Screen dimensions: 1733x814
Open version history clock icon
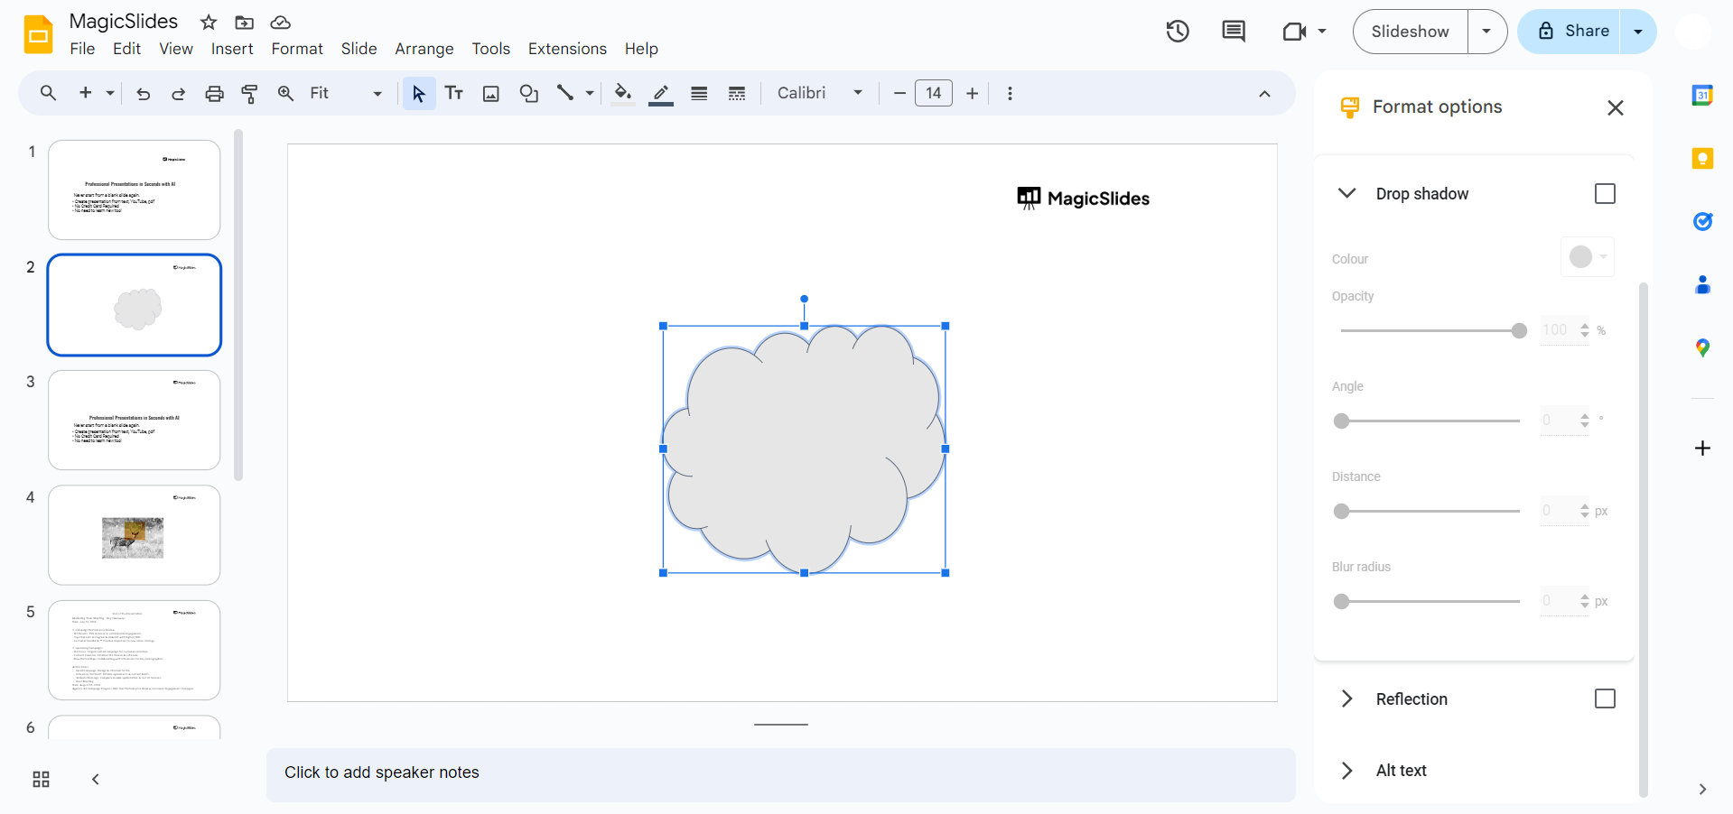click(1178, 32)
